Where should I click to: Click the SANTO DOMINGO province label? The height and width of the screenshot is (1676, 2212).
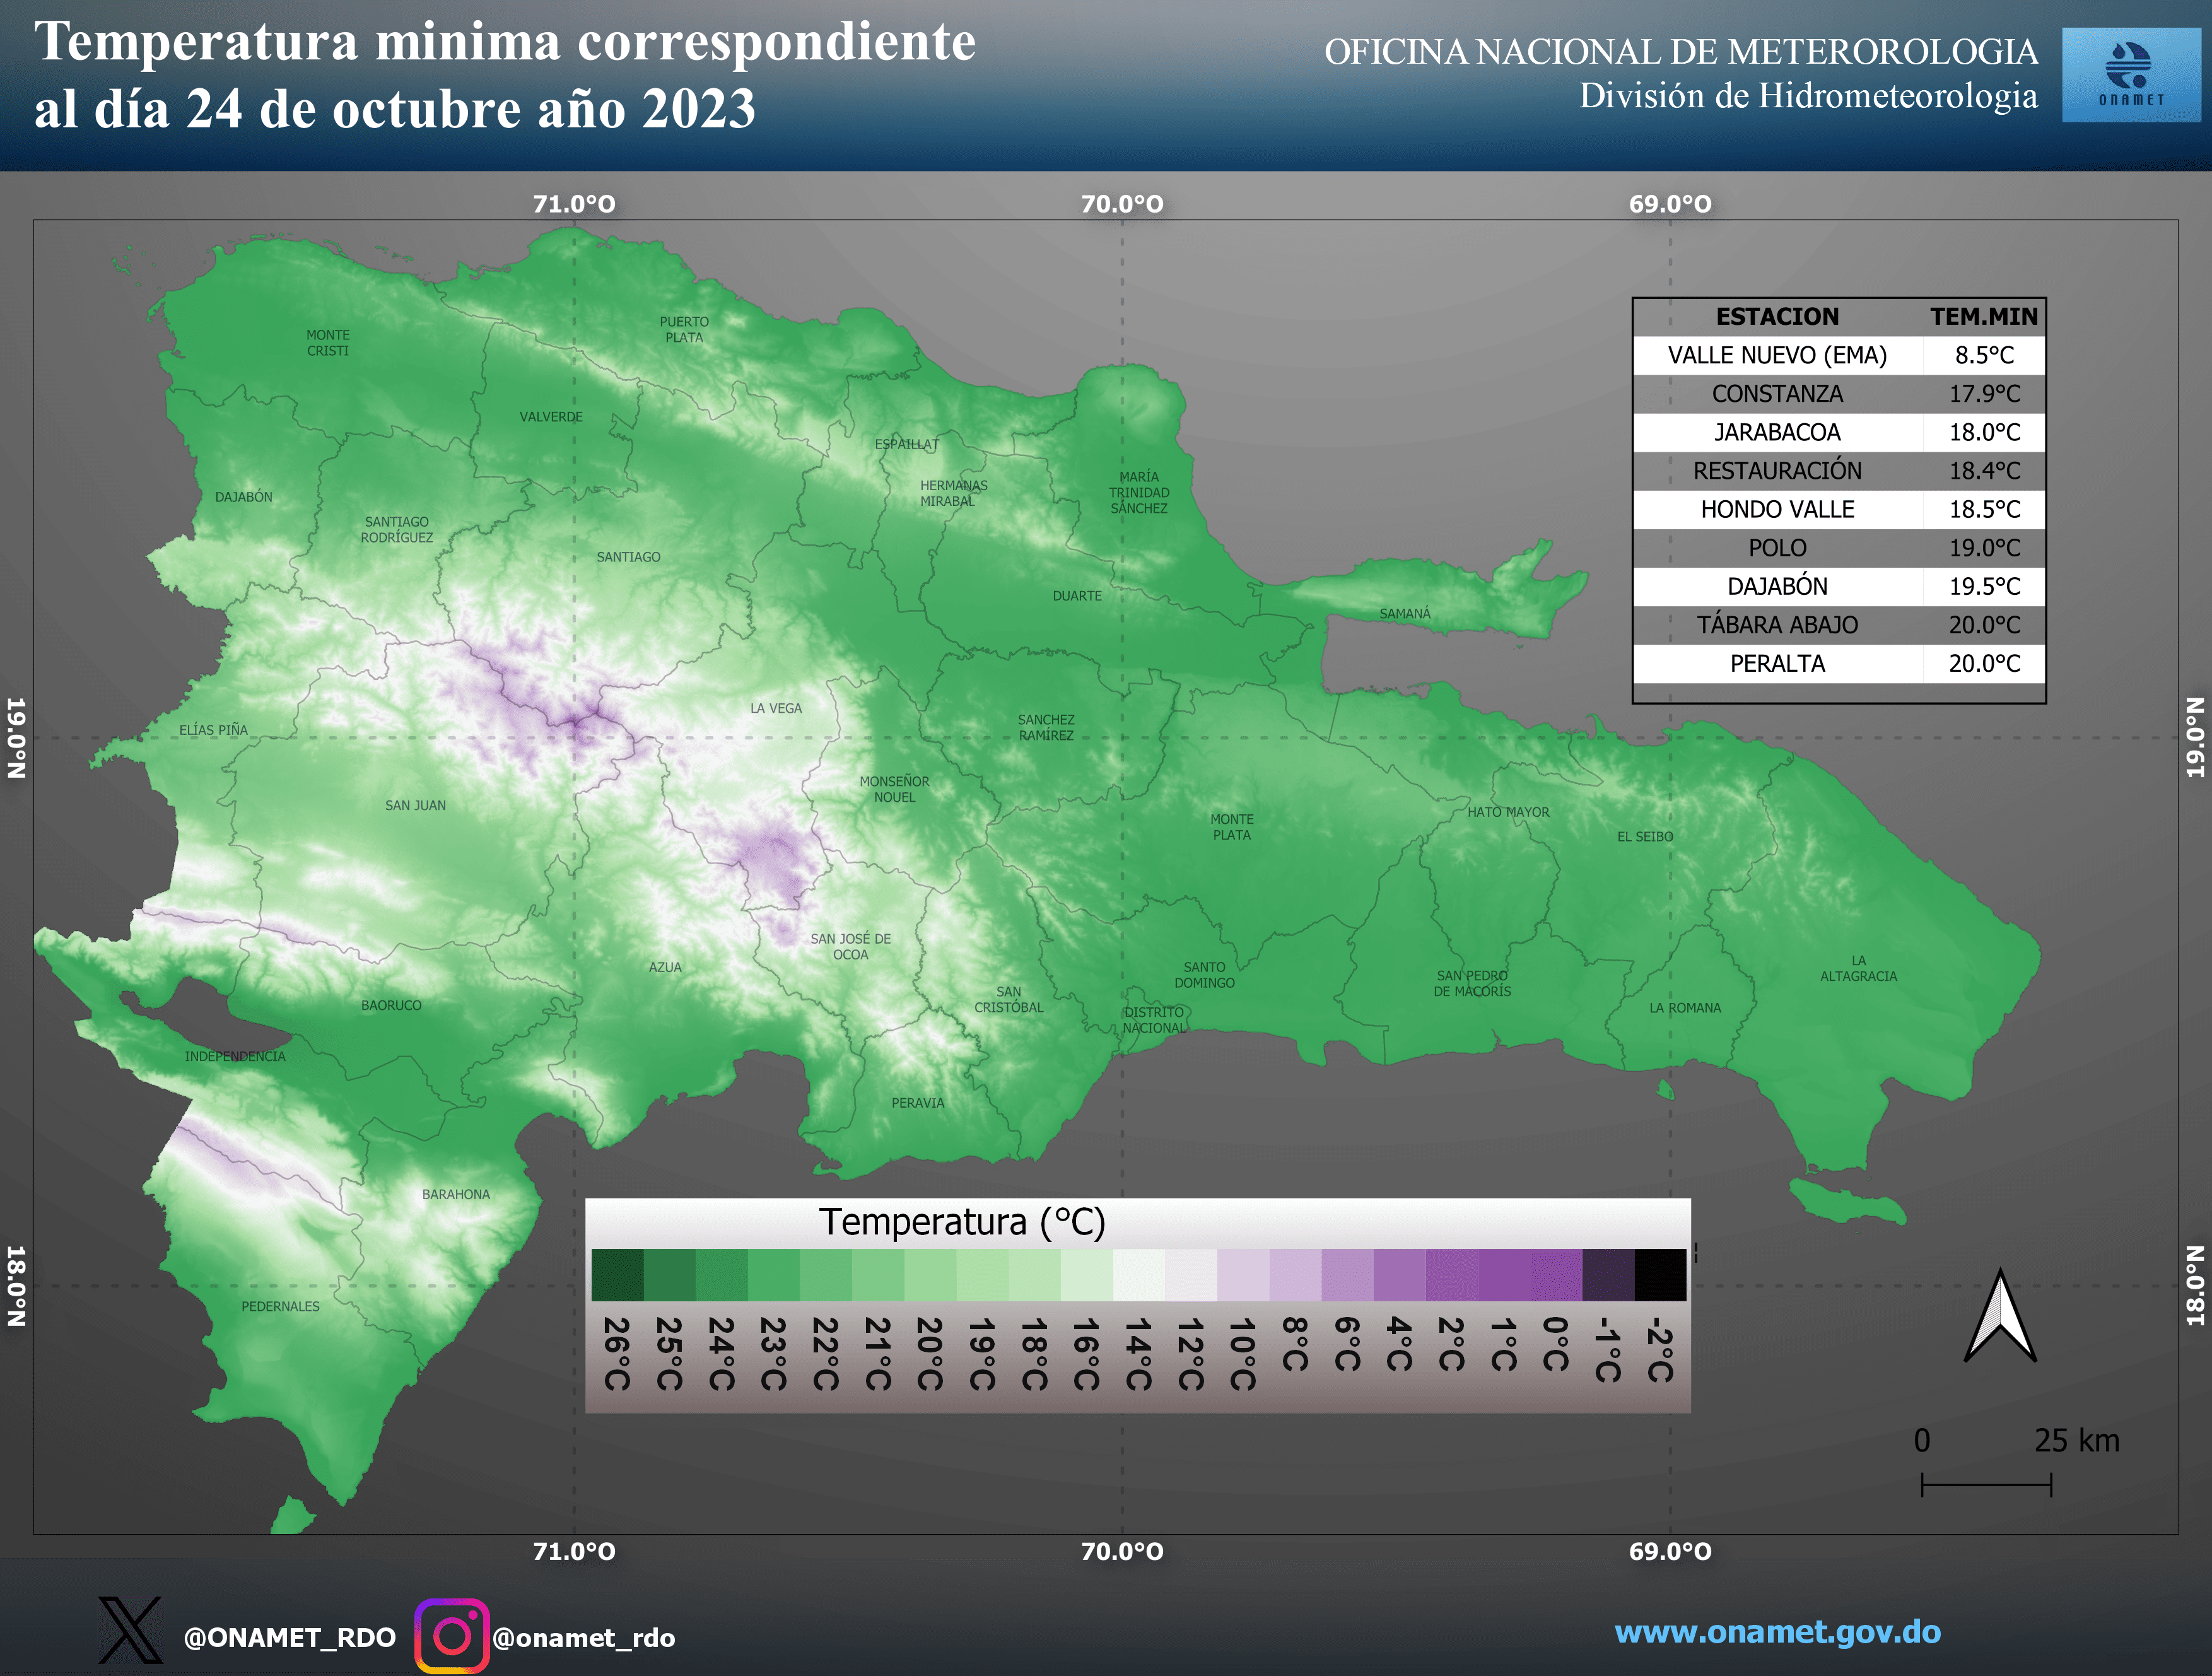[1204, 975]
